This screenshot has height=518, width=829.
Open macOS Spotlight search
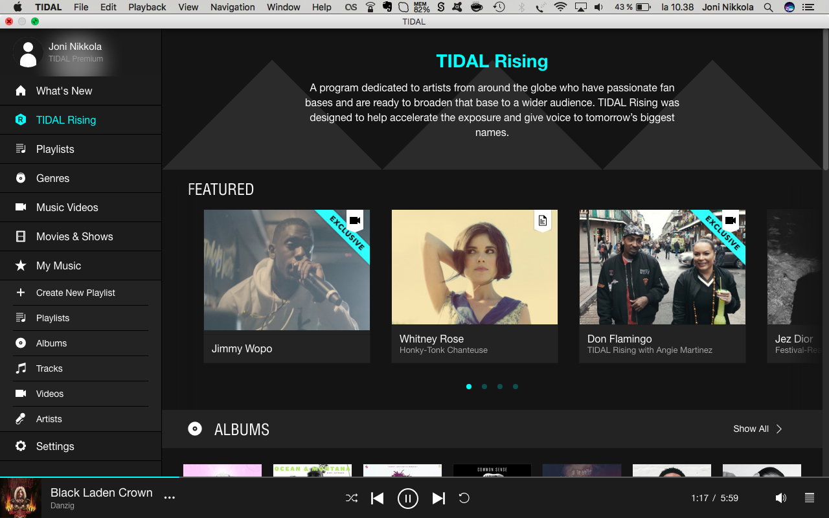[x=768, y=7]
